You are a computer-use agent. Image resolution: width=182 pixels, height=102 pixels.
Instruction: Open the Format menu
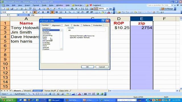pyautogui.click(x=36, y=5)
